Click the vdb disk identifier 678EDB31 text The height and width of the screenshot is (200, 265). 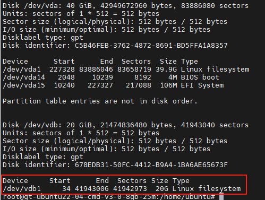pyautogui.click(x=151, y=165)
